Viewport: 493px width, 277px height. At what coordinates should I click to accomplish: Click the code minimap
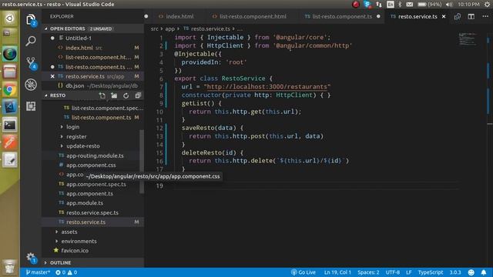(468, 39)
